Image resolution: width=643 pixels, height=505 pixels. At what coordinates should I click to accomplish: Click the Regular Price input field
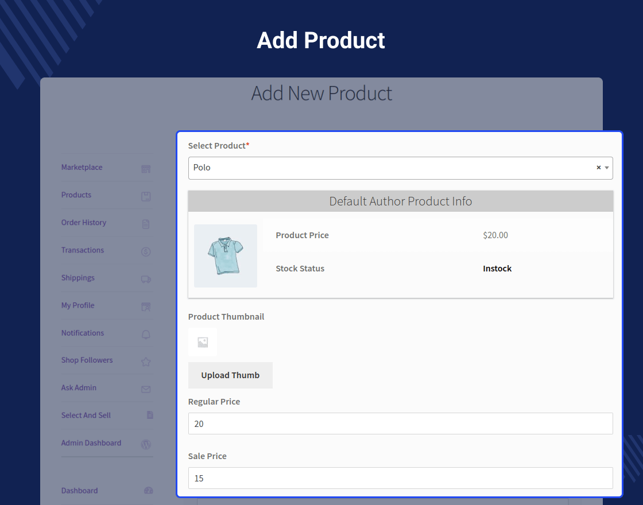pos(400,424)
